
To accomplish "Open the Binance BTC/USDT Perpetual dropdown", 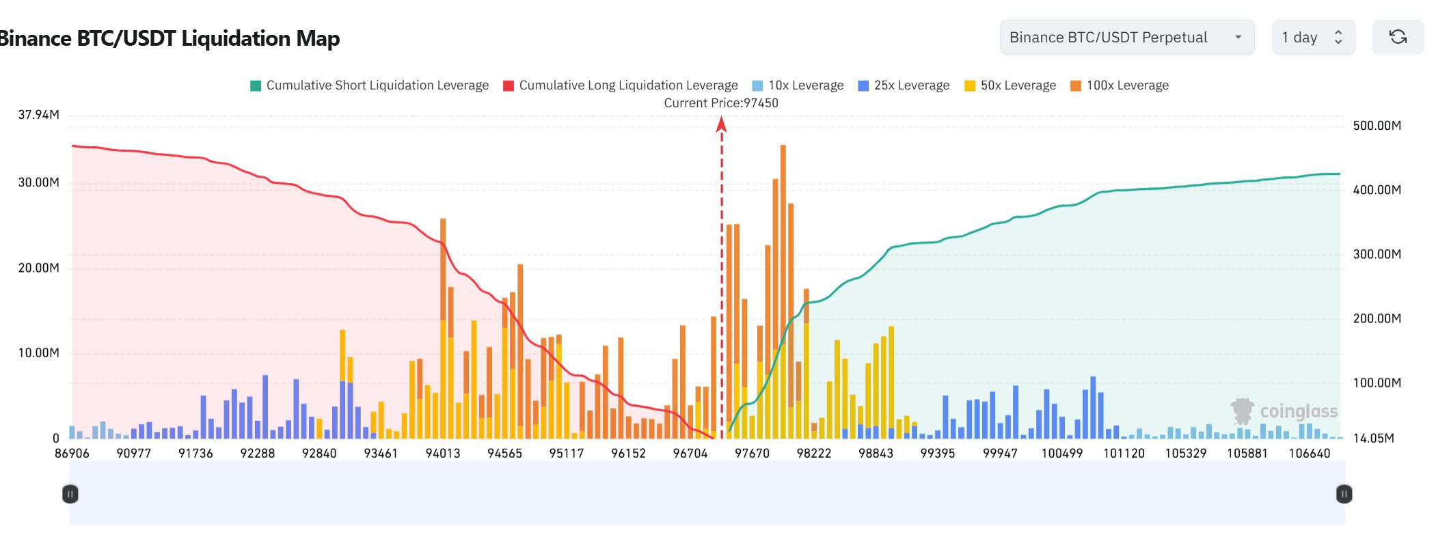I will click(1126, 37).
